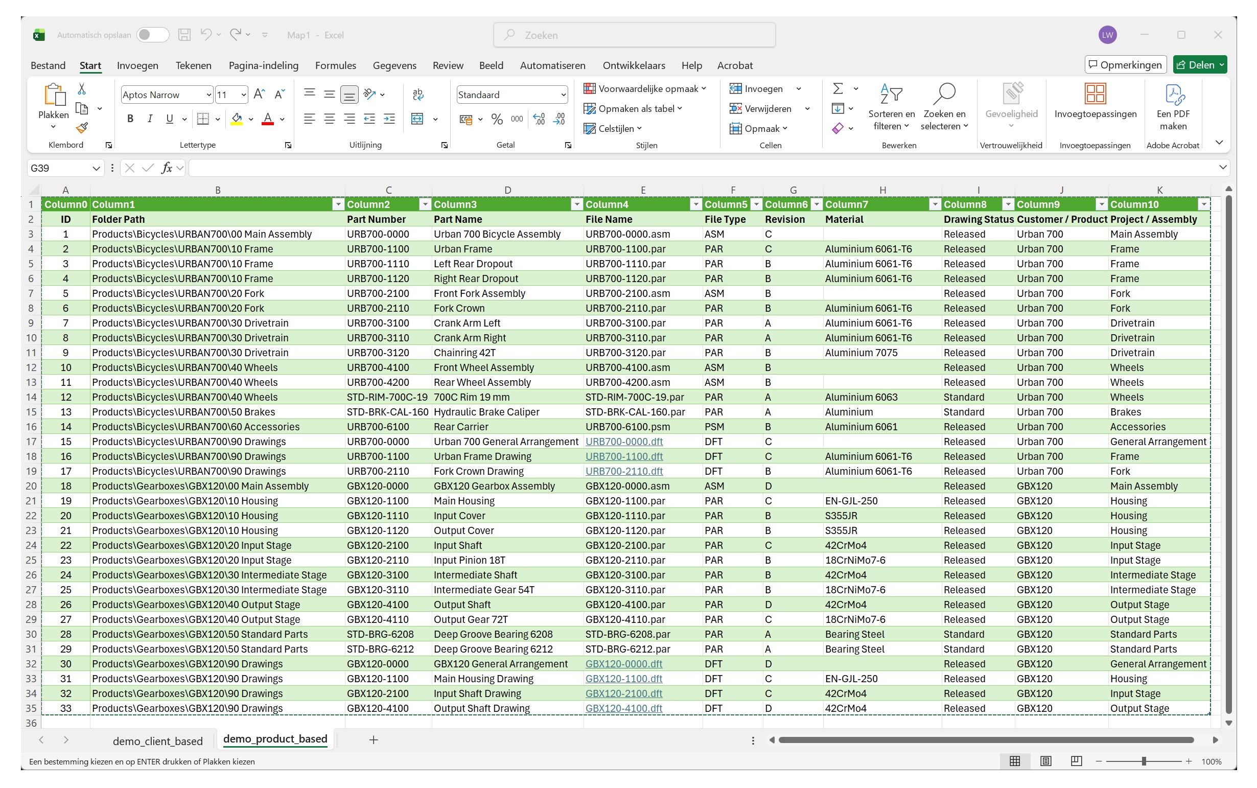This screenshot has width=1257, height=788.
Task: Increase font size with the large A icon
Action: click(x=259, y=95)
